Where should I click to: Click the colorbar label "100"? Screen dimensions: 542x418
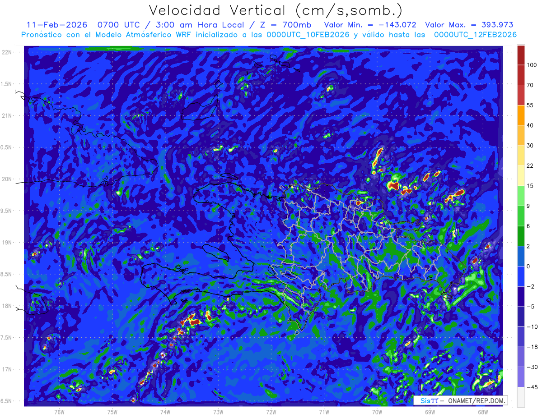531,65
